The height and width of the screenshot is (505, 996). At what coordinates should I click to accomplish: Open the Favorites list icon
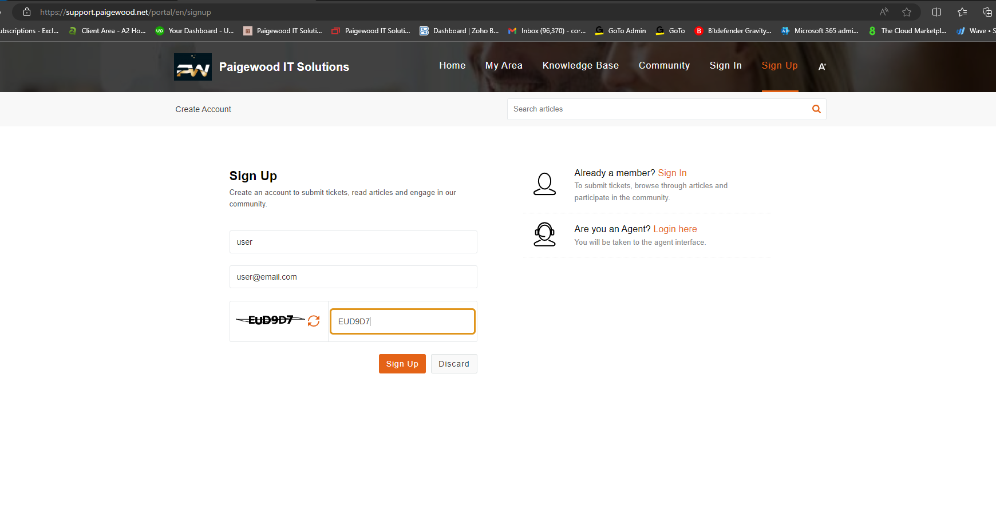[x=962, y=12]
